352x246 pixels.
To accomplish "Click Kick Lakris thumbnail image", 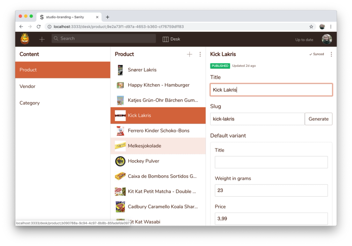I will click(x=120, y=115).
